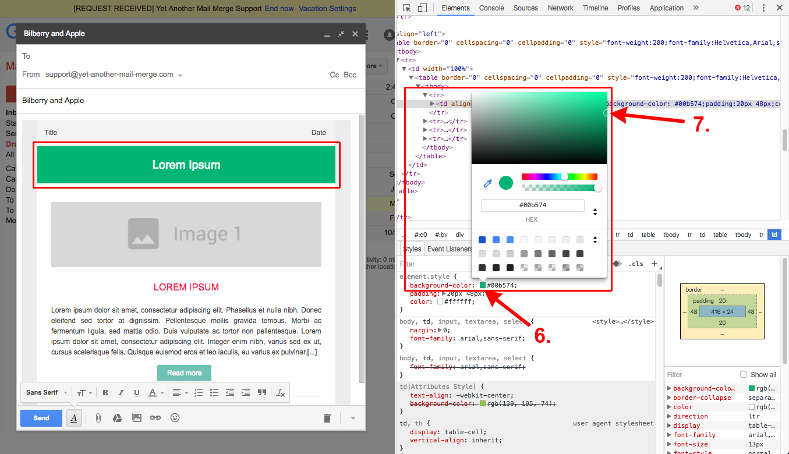Switch to the Event Listeners tab
Viewport: 789px width, 454px height.
(449, 248)
